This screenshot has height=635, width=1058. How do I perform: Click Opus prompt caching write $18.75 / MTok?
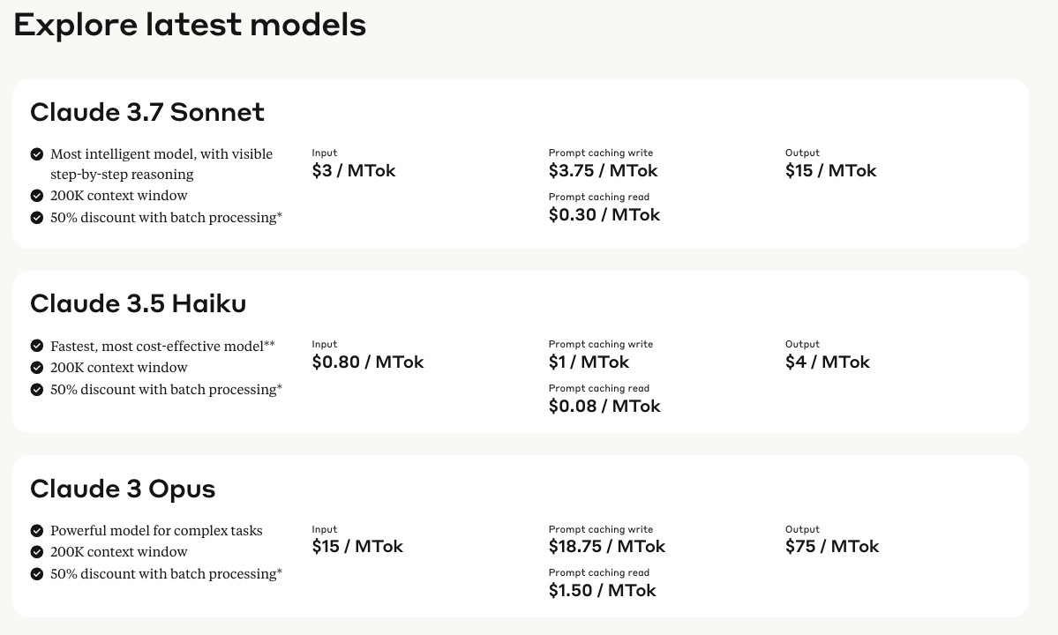pyautogui.click(x=606, y=546)
